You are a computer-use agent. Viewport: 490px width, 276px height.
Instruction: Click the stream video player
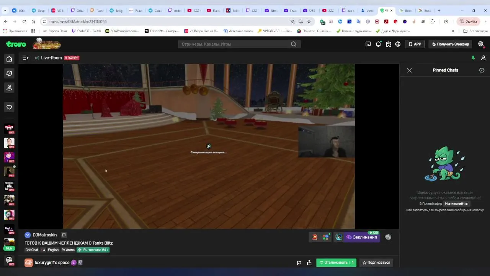tap(209, 146)
